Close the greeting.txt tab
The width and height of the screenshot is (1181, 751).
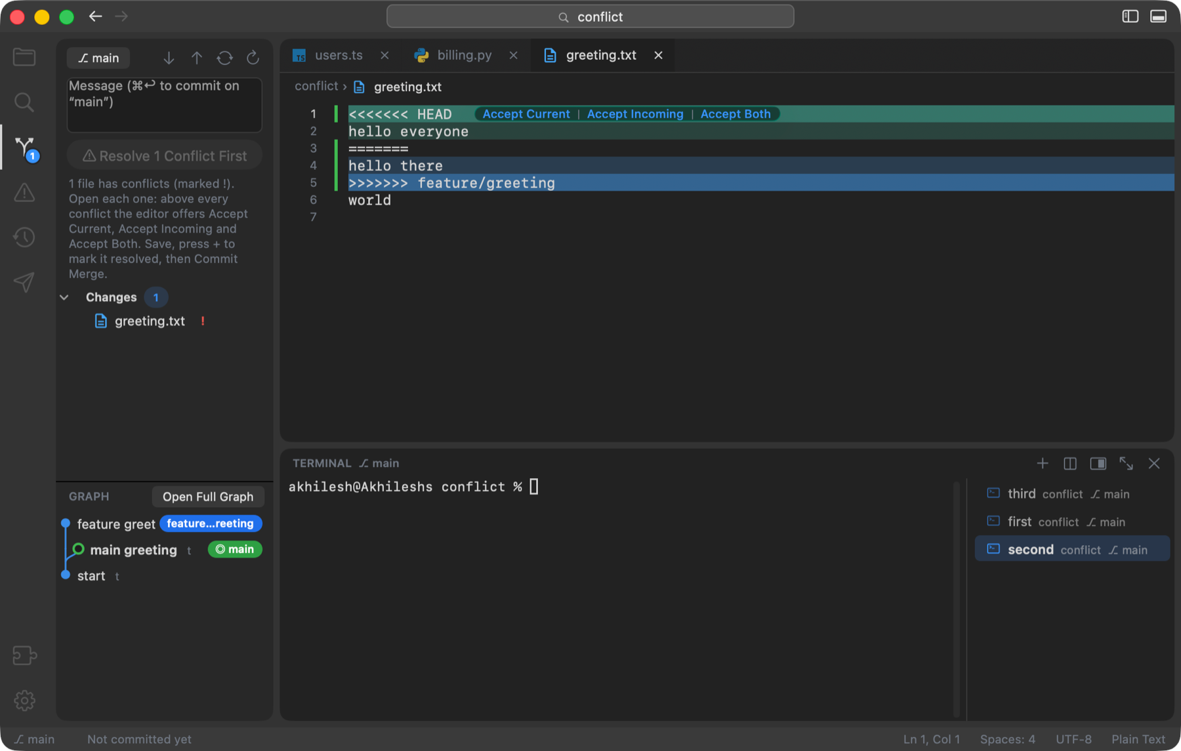[659, 55]
